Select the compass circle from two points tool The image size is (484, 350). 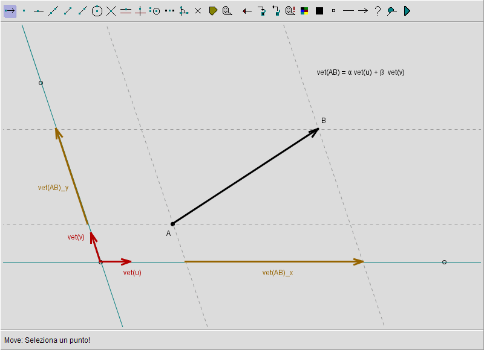155,11
